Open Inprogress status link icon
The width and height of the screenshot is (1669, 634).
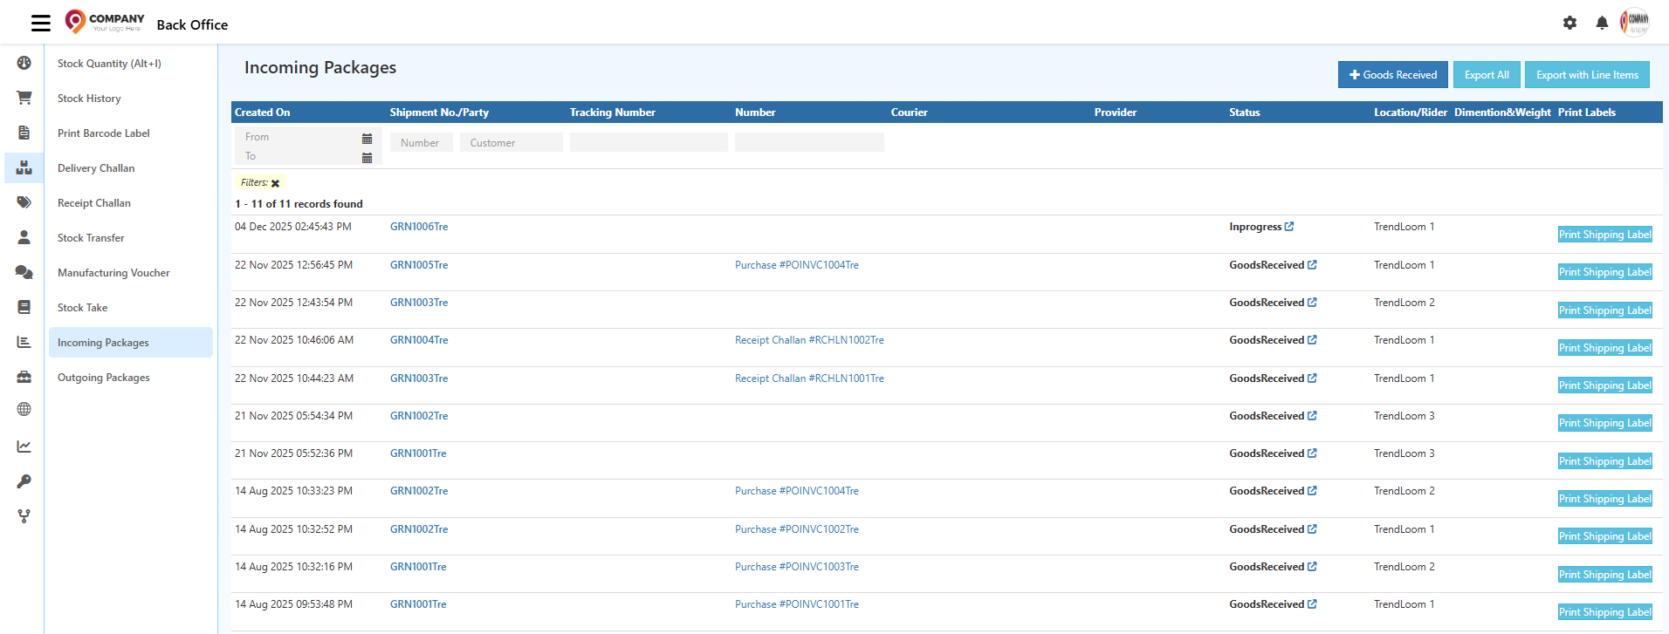click(1289, 227)
